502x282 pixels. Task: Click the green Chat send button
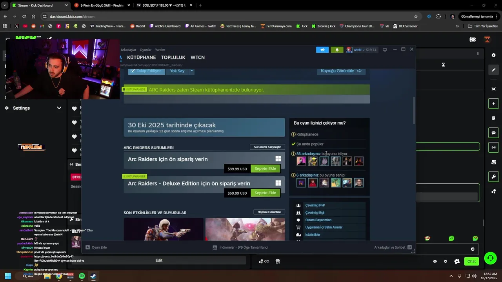(x=471, y=261)
